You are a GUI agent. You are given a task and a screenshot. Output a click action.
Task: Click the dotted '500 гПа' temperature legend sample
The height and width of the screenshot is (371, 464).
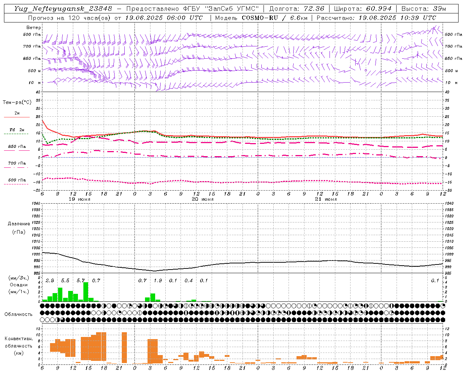pyautogui.click(x=16, y=184)
